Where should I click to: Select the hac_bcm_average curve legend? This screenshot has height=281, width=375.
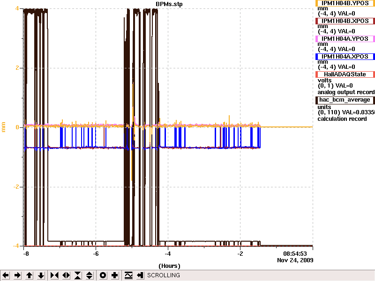point(345,100)
